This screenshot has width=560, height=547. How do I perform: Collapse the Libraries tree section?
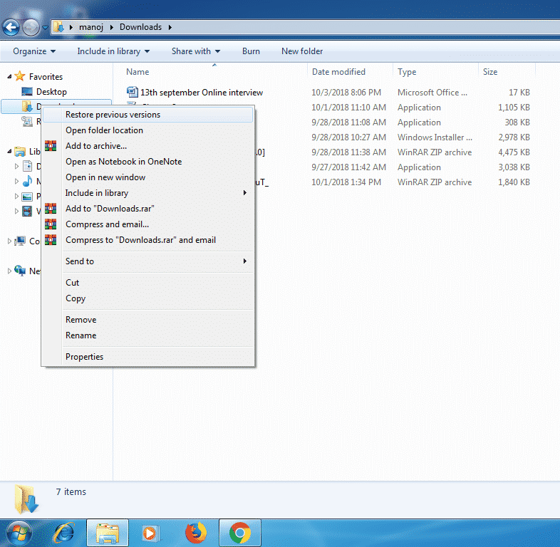(10, 152)
